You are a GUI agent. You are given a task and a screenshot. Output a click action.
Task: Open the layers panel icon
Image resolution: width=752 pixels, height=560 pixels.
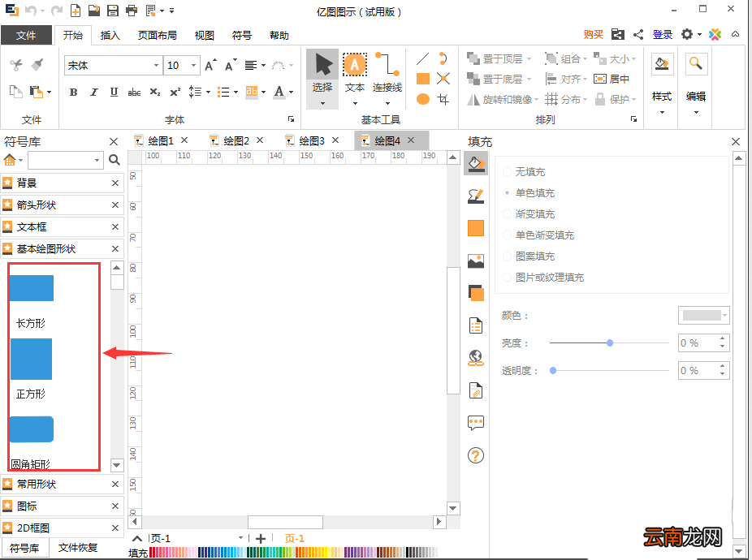(x=476, y=293)
